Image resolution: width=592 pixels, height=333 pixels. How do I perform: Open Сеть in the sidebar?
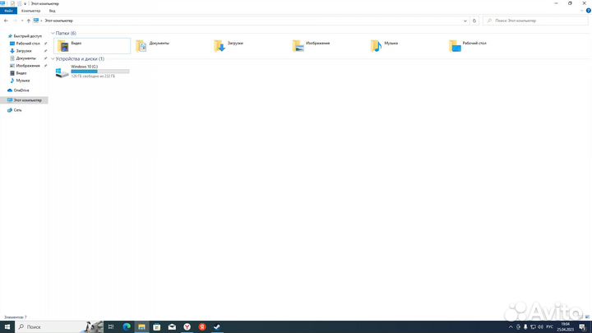click(x=15, y=110)
